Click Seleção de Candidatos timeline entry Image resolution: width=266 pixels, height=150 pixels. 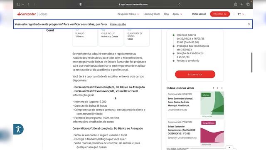(x=190, y=55)
